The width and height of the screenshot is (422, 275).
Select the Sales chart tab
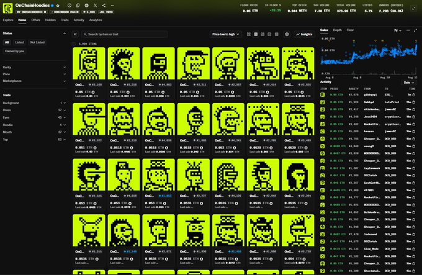324,30
